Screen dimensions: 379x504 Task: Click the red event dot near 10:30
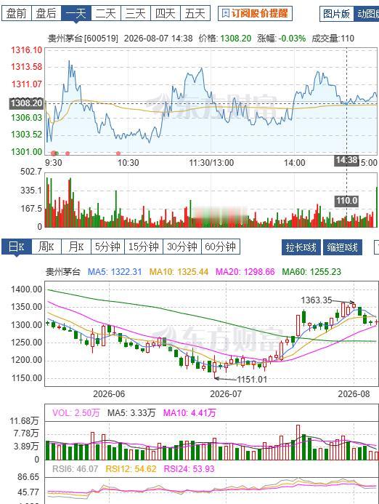(x=118, y=153)
